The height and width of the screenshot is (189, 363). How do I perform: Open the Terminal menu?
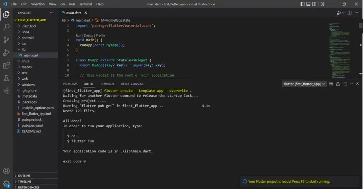click(86, 4)
